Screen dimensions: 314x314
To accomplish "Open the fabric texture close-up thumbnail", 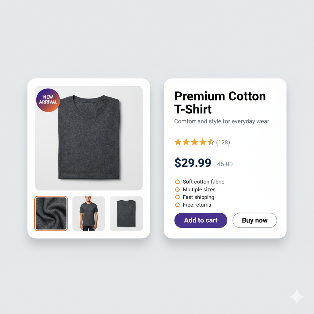I will coord(51,213).
